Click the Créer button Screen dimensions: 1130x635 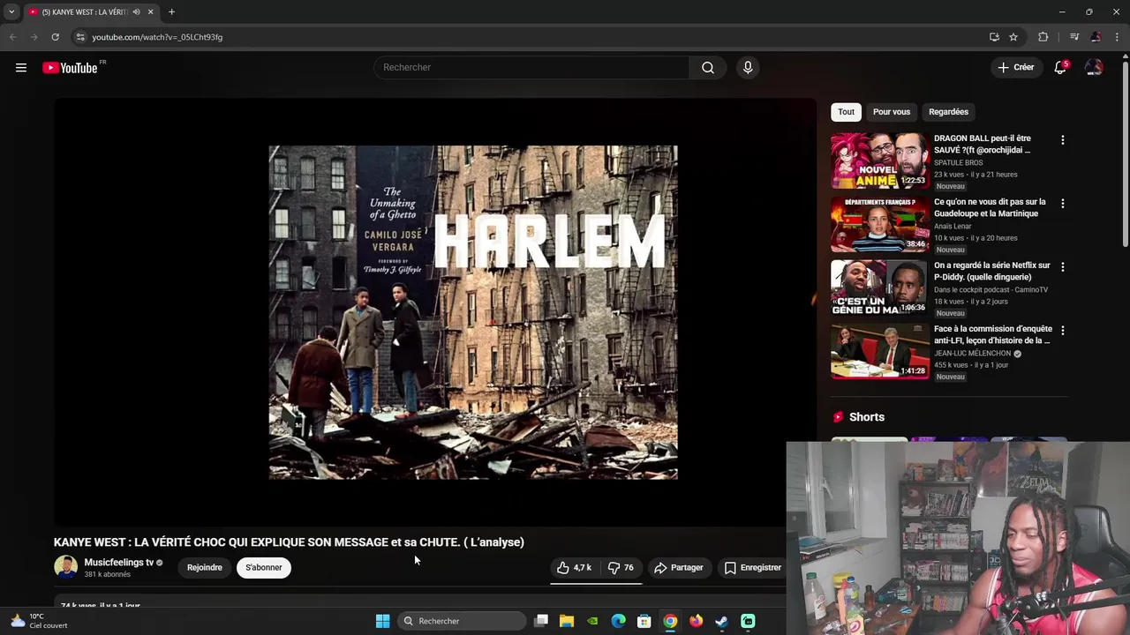click(1016, 68)
